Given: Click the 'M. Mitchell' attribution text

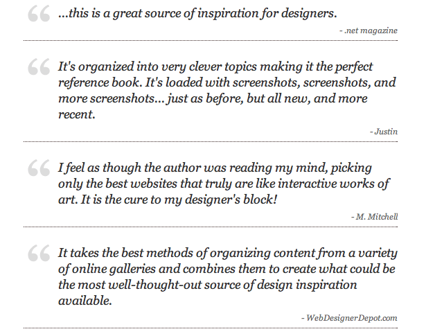Looking at the screenshot, I should pyautogui.click(x=374, y=217).
